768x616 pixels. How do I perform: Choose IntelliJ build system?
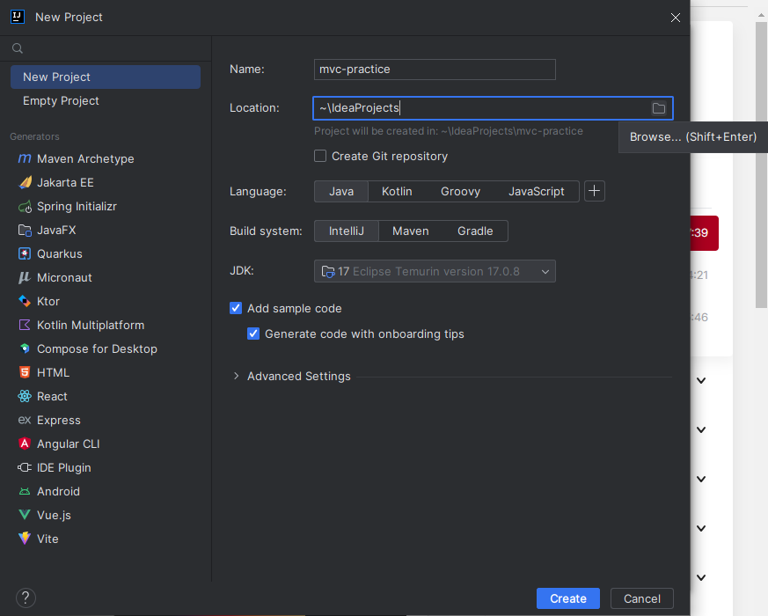pos(347,231)
